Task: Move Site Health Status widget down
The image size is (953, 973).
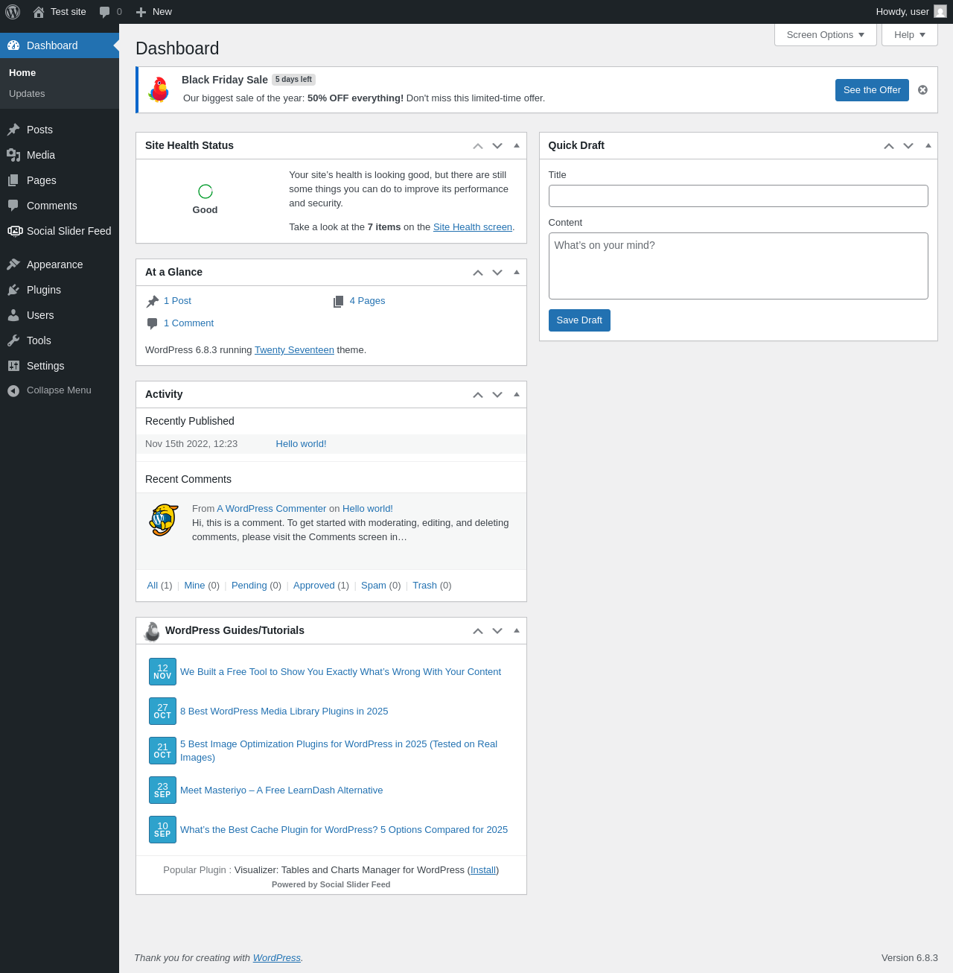Action: pyautogui.click(x=497, y=146)
